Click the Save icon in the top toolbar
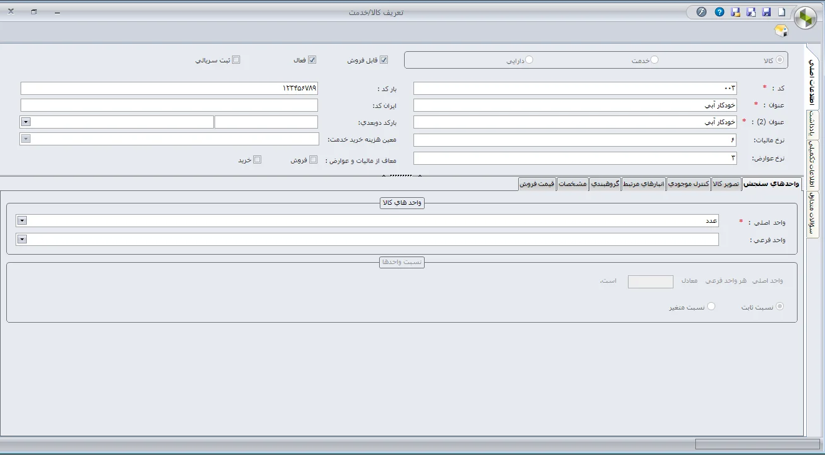Viewport: 825px width, 455px height. pos(766,12)
